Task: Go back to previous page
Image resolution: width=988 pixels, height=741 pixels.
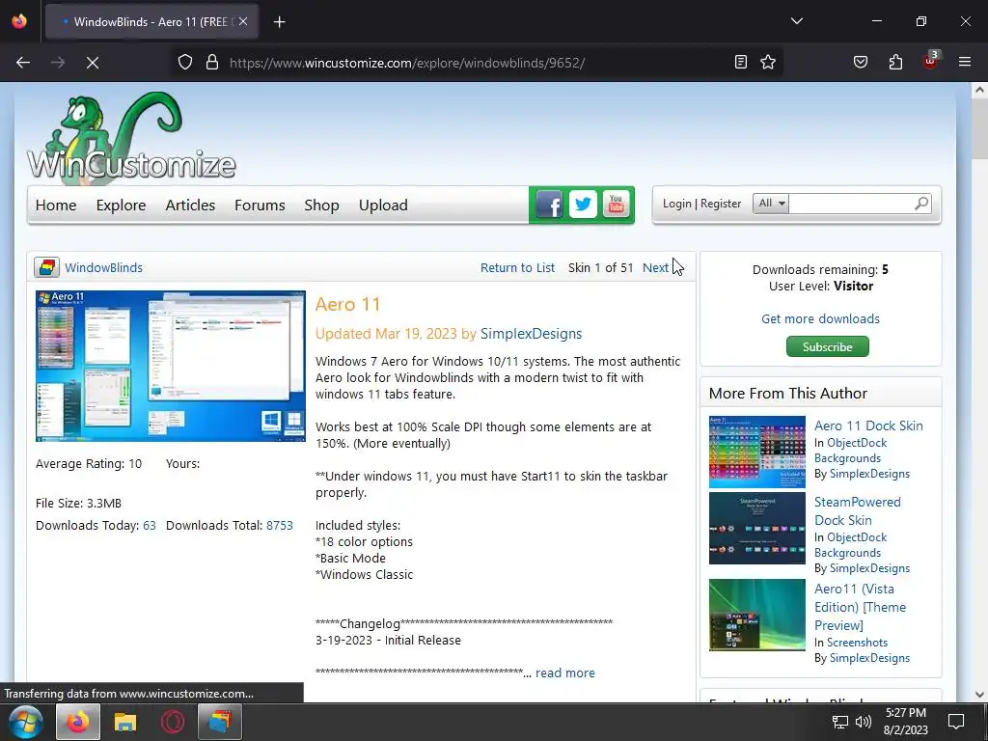Action: click(x=23, y=63)
